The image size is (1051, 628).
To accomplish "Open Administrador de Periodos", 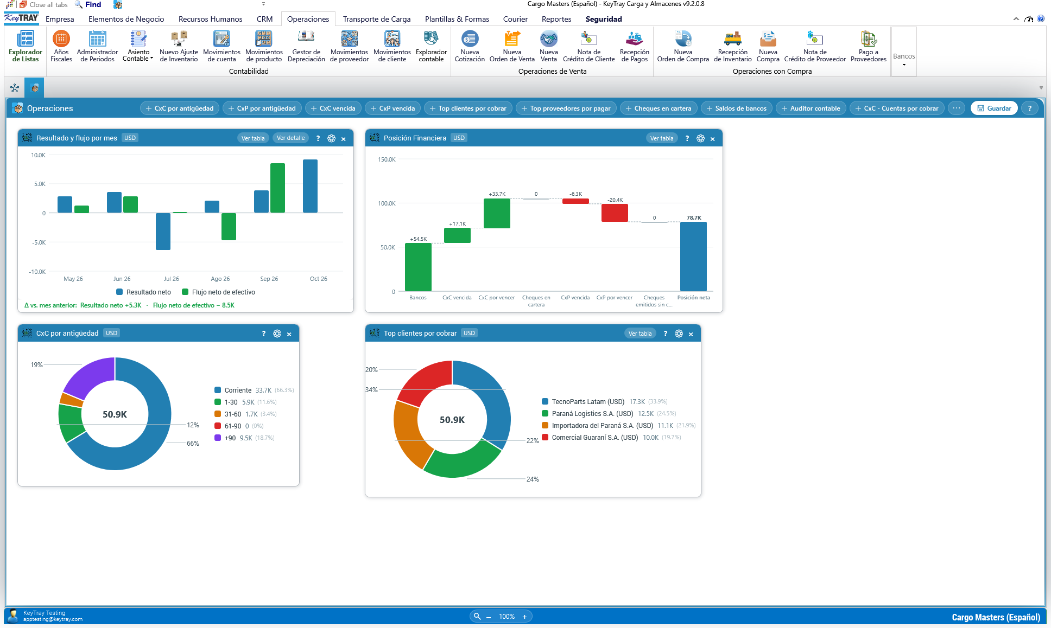I will pos(98,47).
